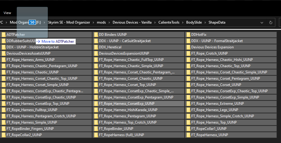Select FT_Rope_Harness_Corset_Chaotic_Top_UUNP folder icon

(x=4, y=79)
